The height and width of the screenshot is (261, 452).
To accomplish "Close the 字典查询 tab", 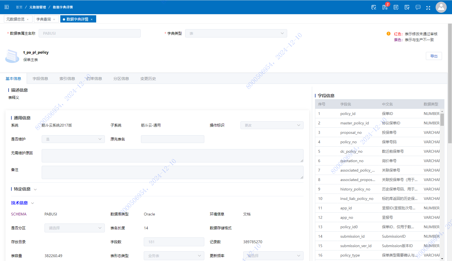I will [54, 19].
